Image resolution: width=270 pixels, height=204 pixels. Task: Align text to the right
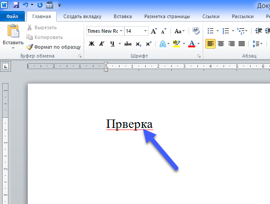(x=231, y=44)
